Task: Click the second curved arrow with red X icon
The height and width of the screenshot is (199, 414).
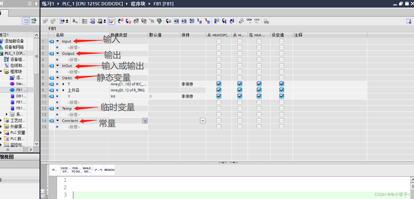Action: tap(128, 21)
